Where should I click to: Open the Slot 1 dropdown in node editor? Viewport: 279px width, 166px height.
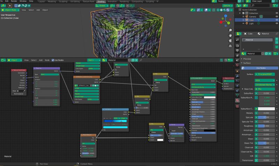coord(94,60)
